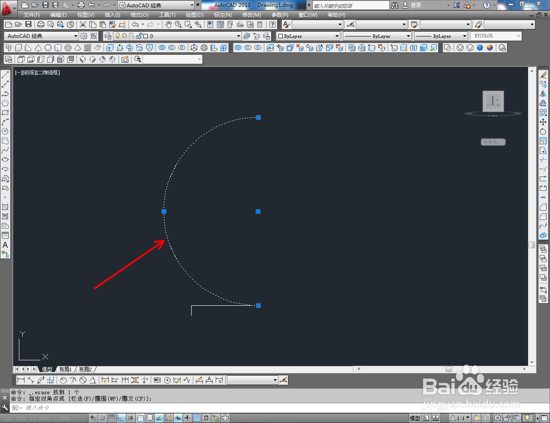Click the Sphere solid modeling tool
The image size is (550, 423).
48,48
